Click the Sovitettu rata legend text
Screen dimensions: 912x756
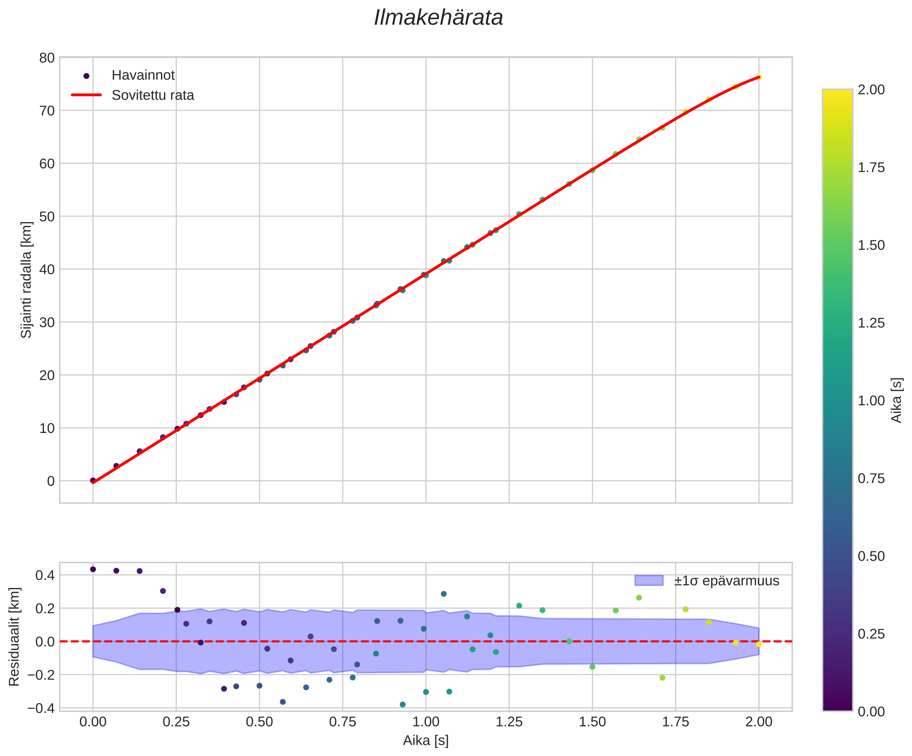[153, 96]
